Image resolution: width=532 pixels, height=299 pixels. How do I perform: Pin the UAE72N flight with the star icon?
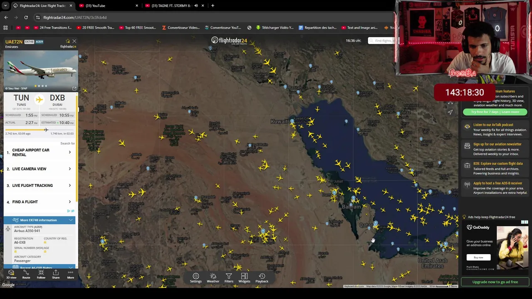coord(68,41)
